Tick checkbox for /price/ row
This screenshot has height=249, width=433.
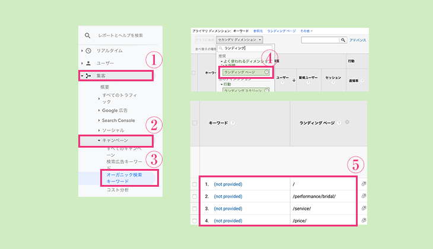pos(195,221)
